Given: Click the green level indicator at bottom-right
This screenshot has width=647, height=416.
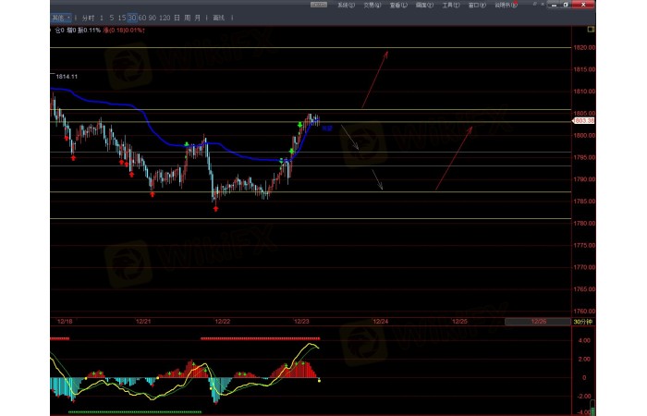Looking at the screenshot, I should pos(592,407).
